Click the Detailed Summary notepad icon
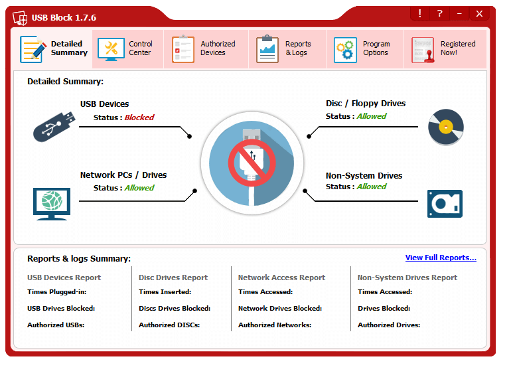Image resolution: width=515 pixels, height=391 pixels. [33, 49]
